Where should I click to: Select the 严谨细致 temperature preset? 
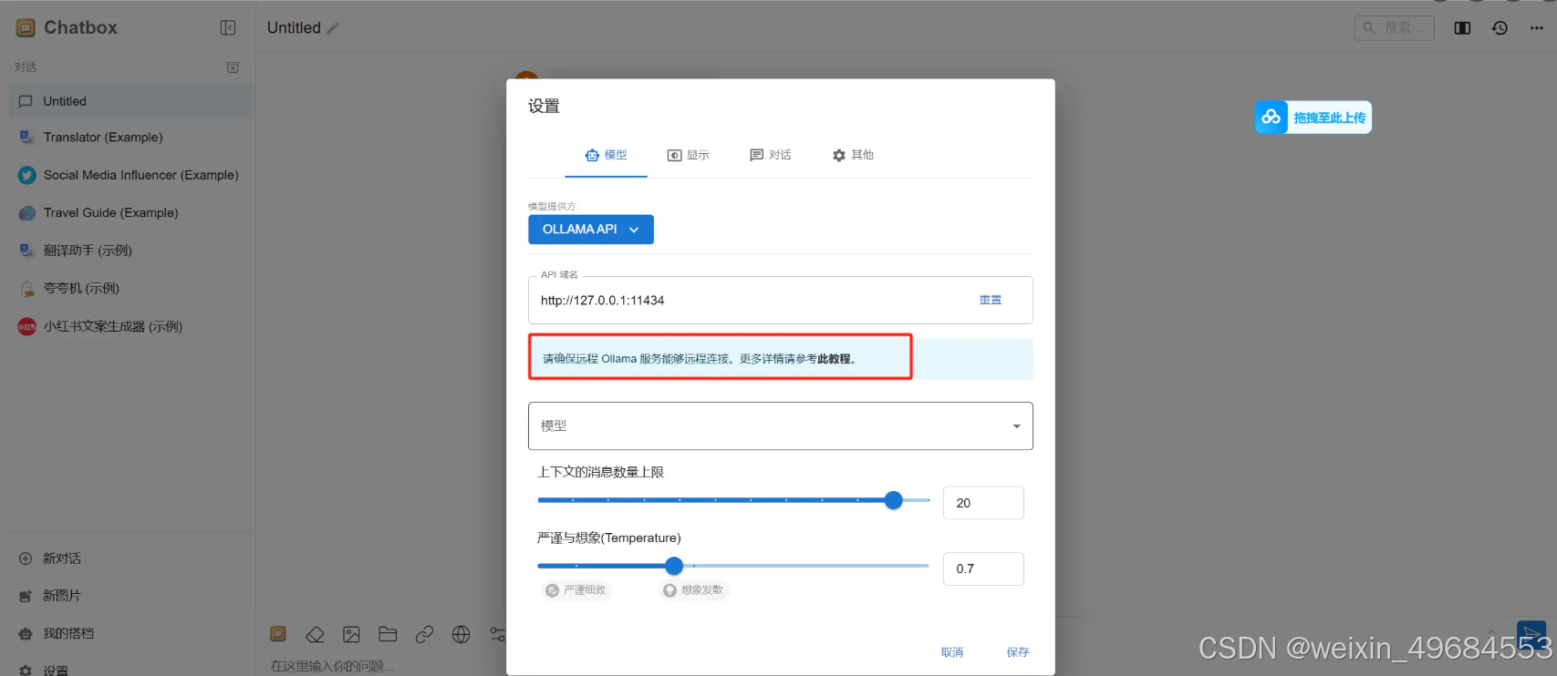tap(576, 590)
